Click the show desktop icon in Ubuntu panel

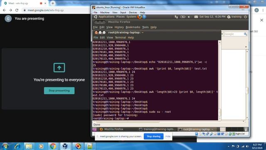(94, 130)
